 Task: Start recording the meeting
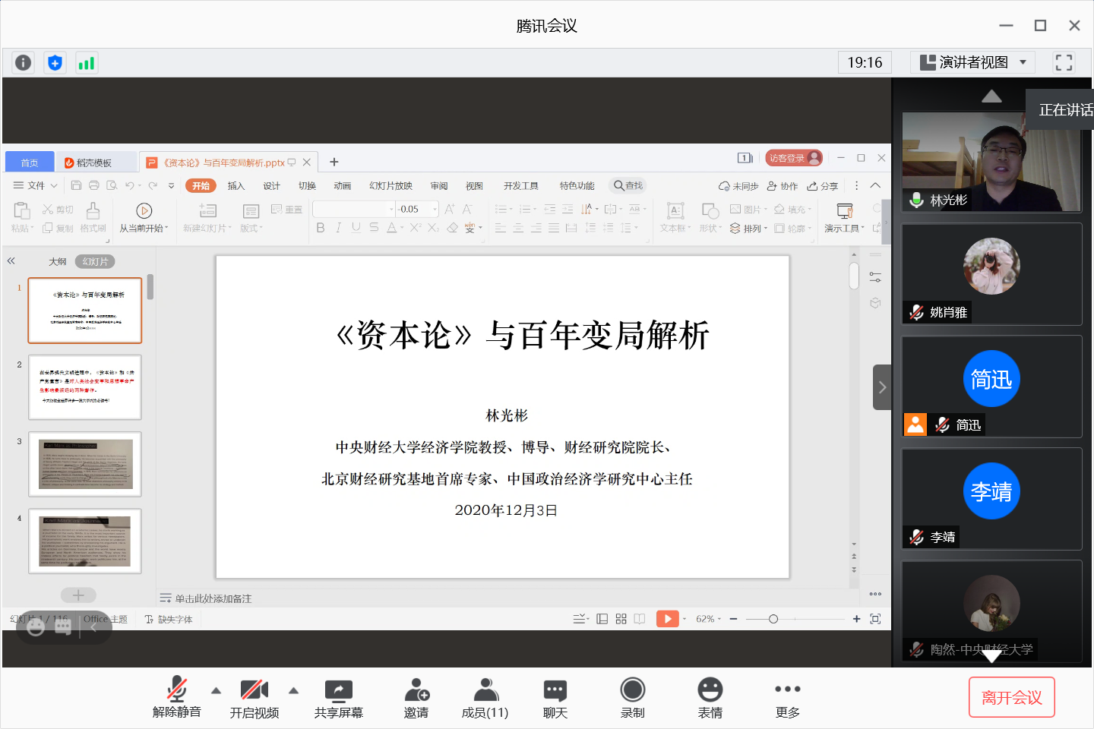(x=632, y=698)
